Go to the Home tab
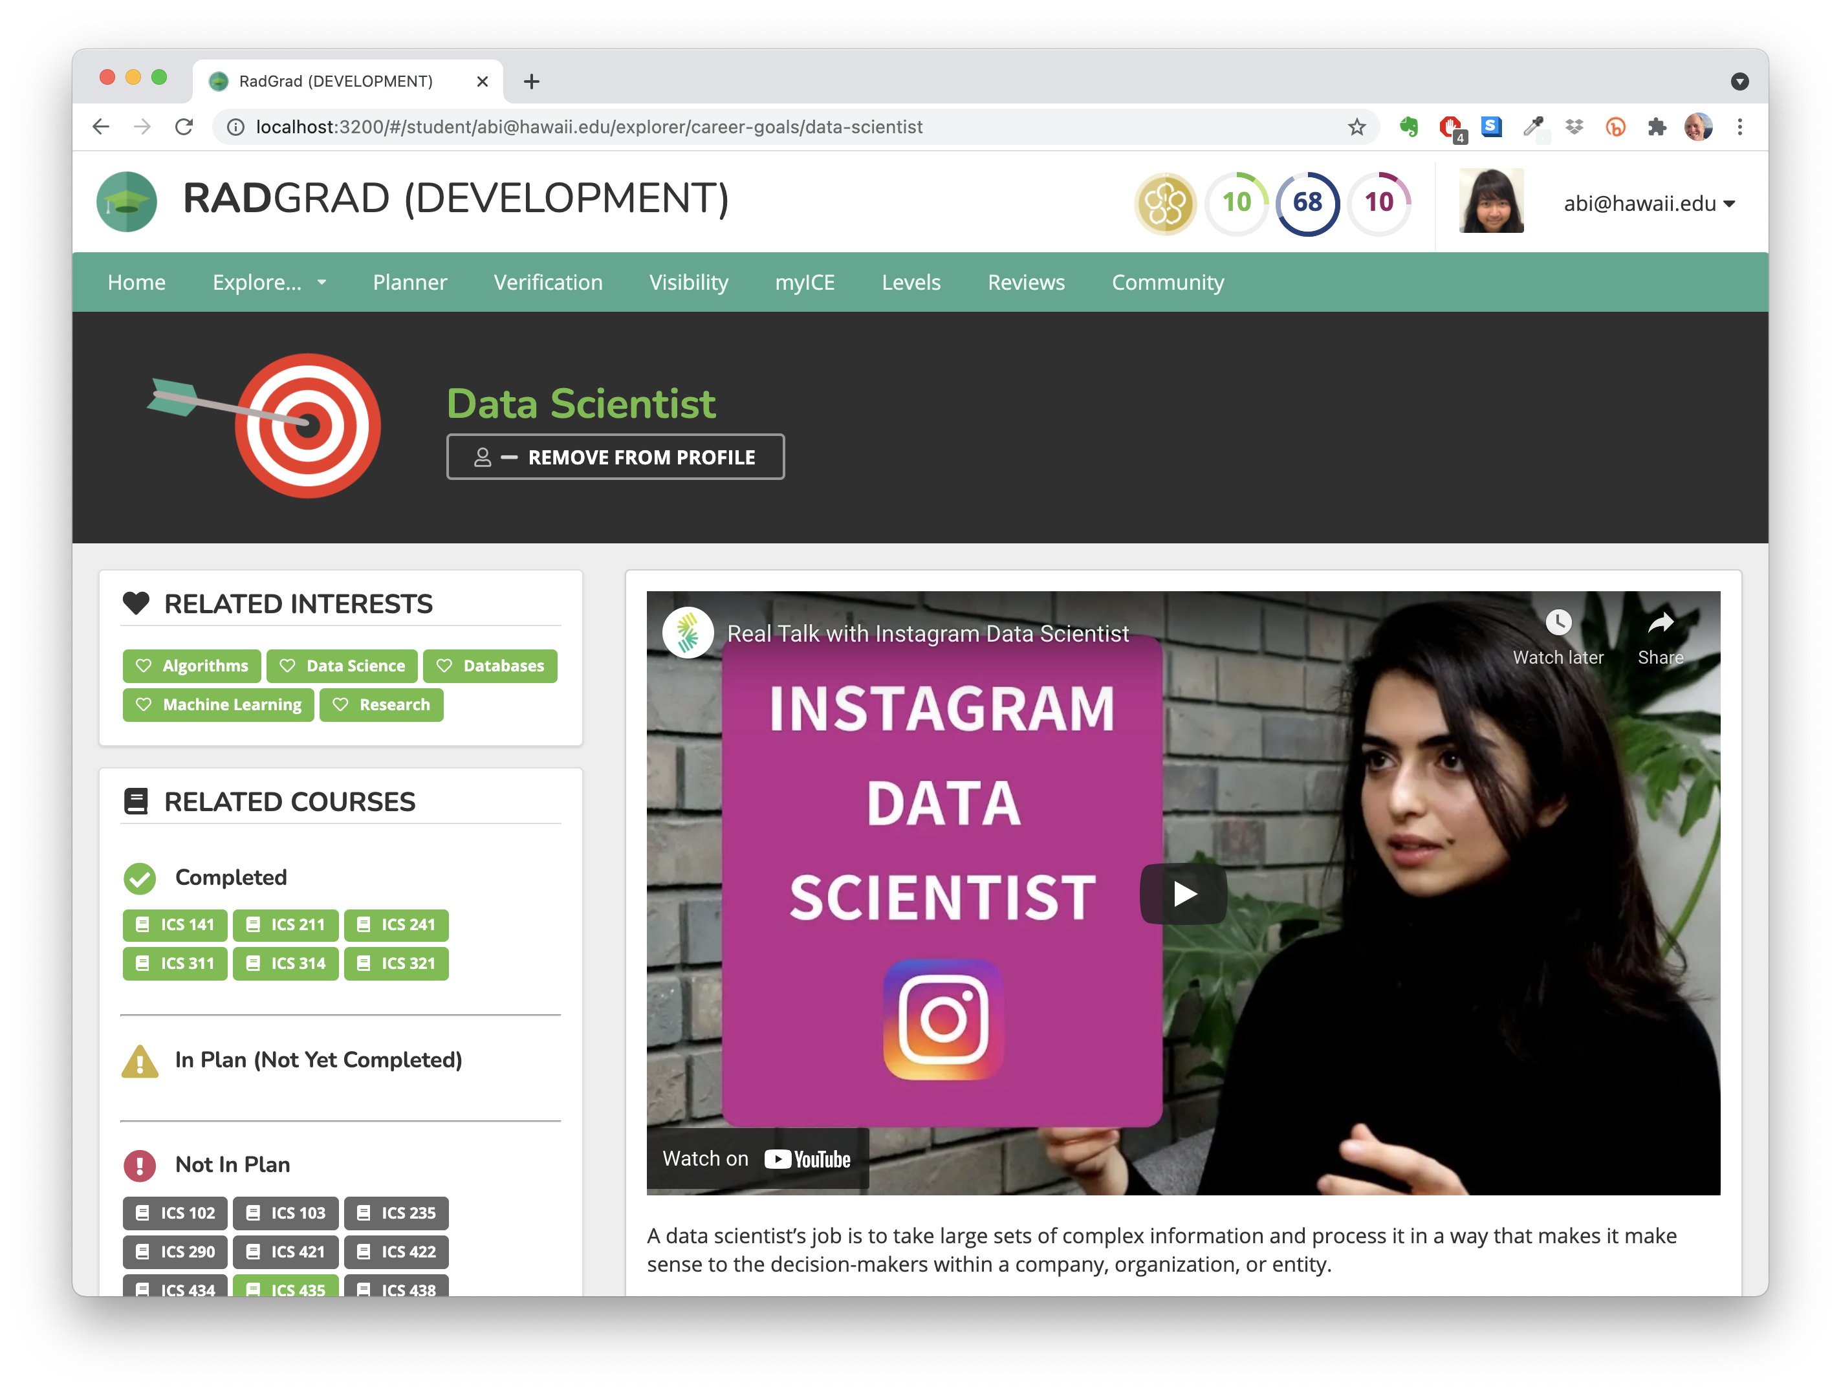 pos(136,282)
